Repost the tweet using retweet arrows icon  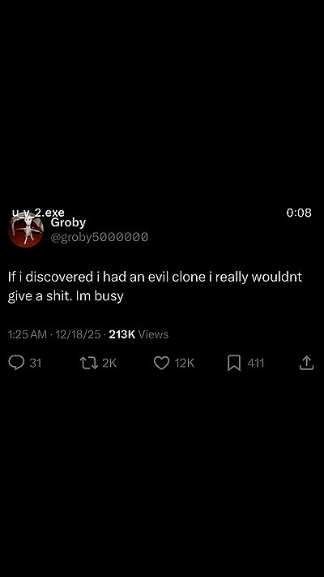point(88,363)
